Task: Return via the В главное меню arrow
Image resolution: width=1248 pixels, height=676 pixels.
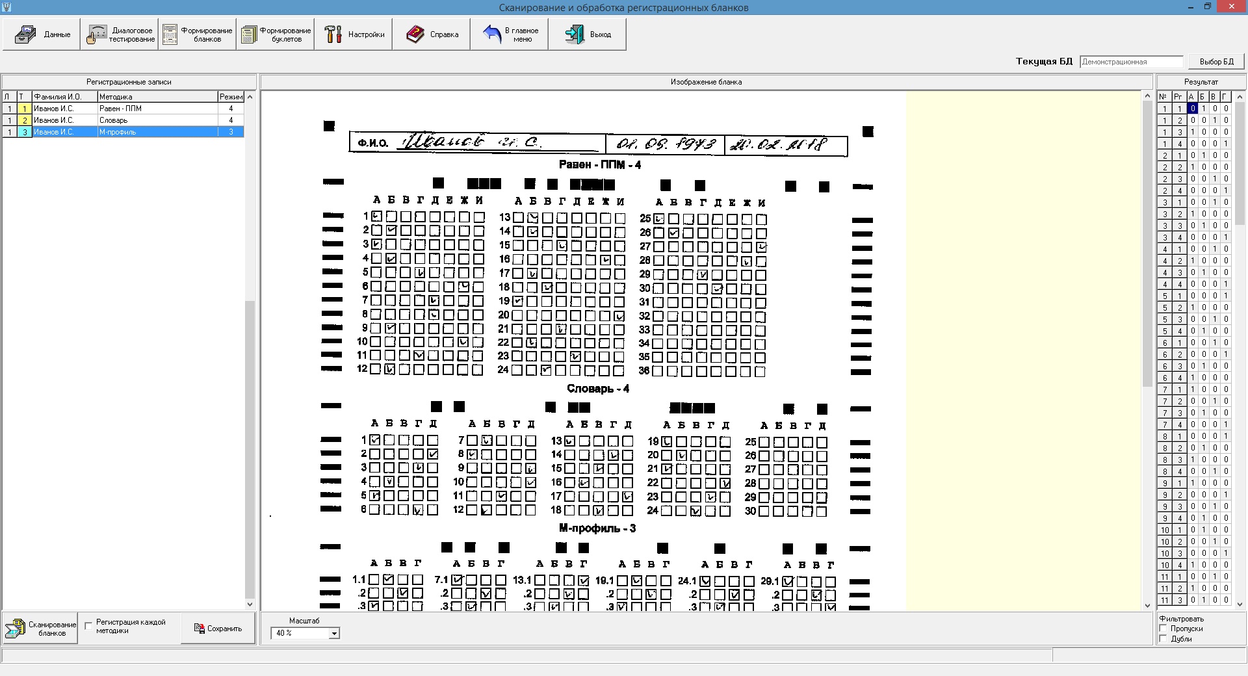Action: (492, 34)
